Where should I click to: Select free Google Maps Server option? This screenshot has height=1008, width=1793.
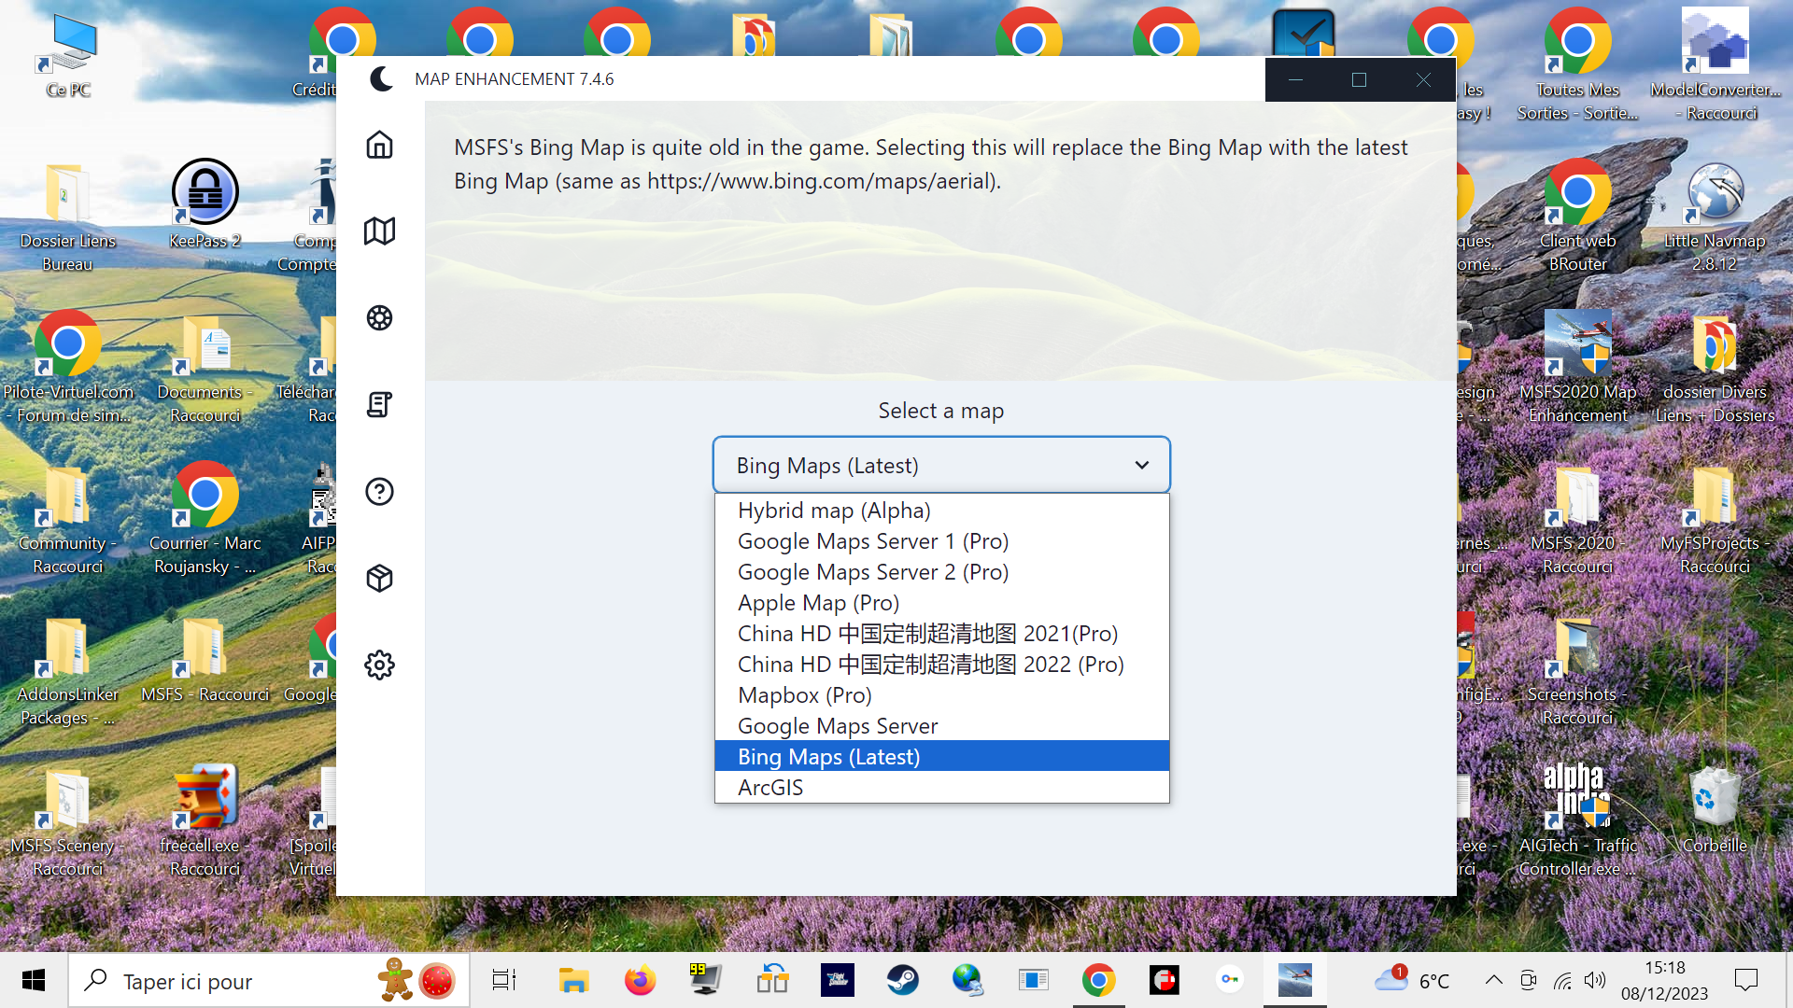(x=837, y=726)
